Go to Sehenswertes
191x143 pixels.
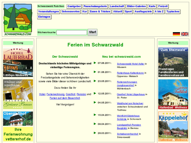pos(71,12)
